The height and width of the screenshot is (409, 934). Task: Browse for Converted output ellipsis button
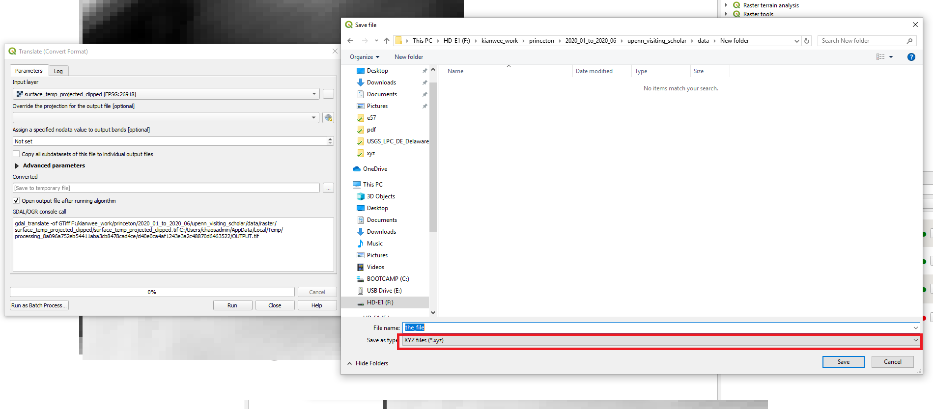(x=328, y=188)
